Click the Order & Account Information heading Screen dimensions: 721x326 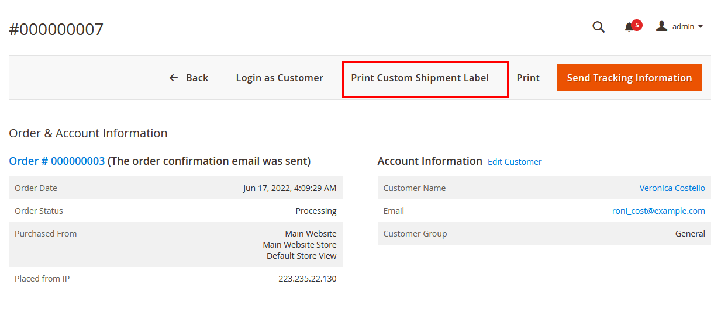pyautogui.click(x=88, y=133)
